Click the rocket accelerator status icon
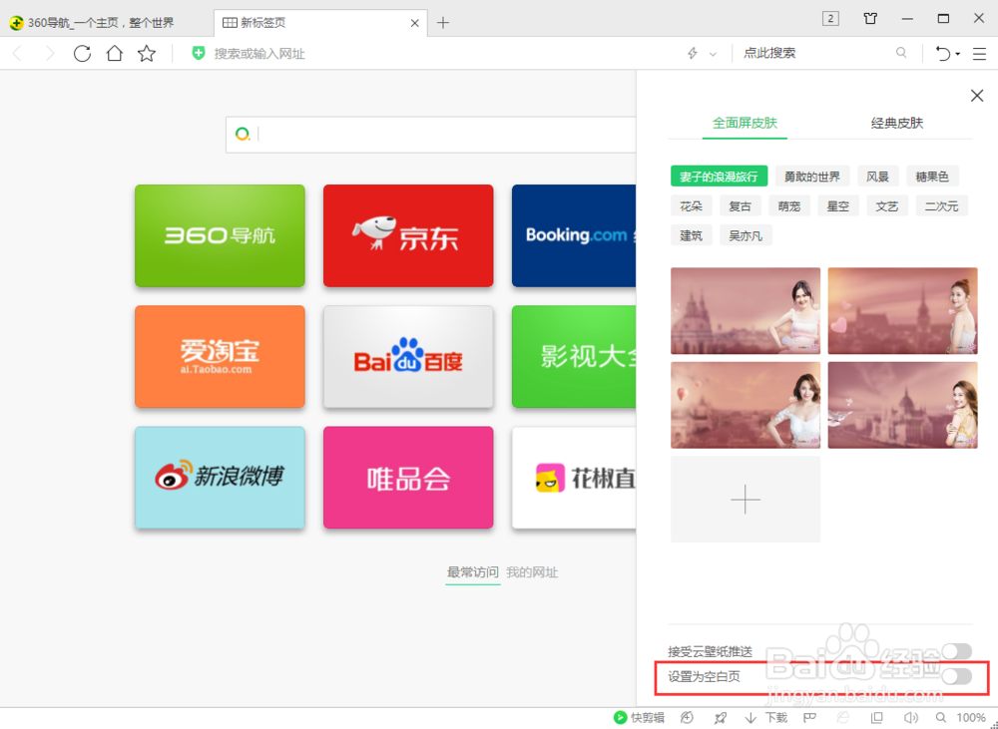This screenshot has height=729, width=998. [x=720, y=718]
